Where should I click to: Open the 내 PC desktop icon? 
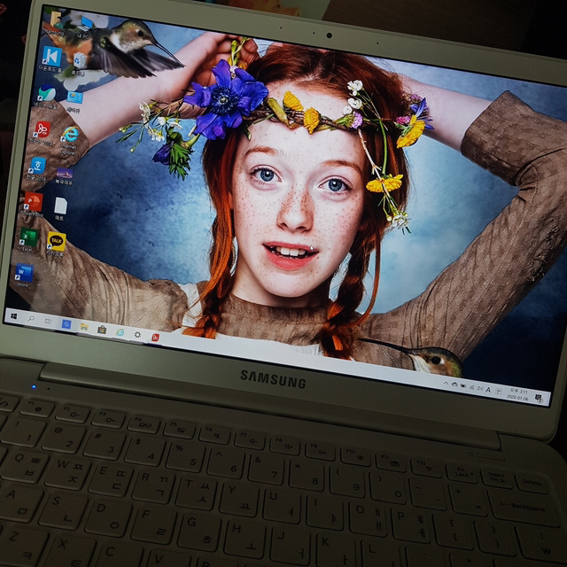point(86,24)
